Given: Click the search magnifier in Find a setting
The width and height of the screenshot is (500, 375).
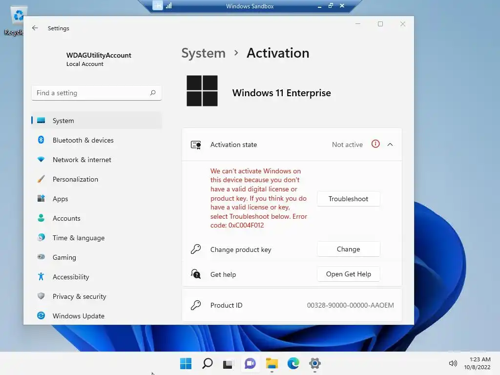Looking at the screenshot, I should [x=153, y=93].
